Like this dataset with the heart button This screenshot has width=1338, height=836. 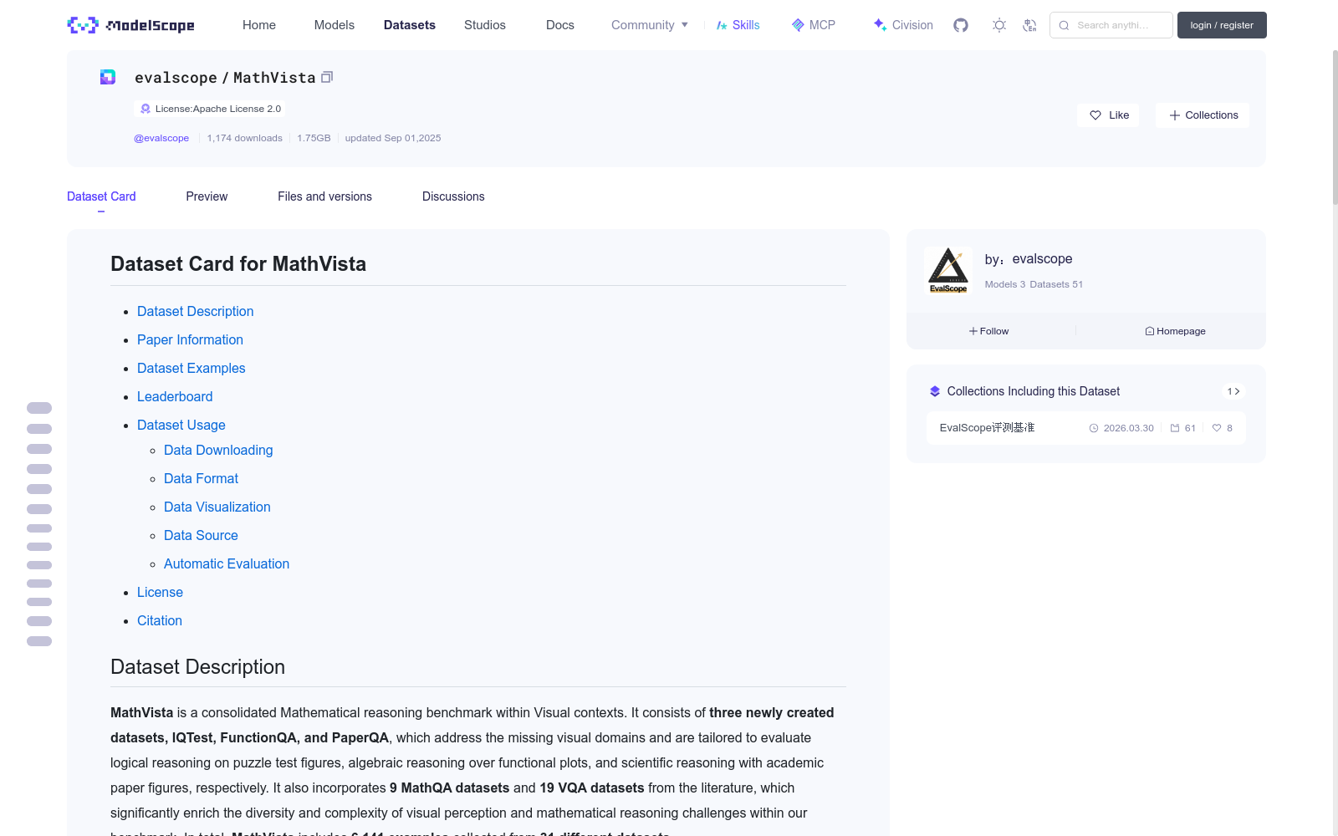coord(1108,115)
